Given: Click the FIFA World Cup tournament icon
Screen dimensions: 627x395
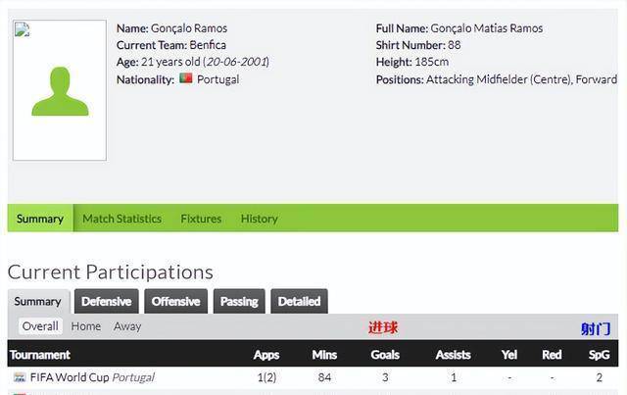Looking at the screenshot, I should point(19,377).
